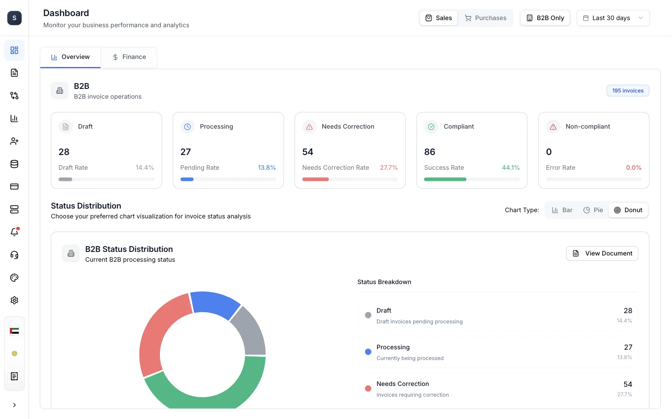The height and width of the screenshot is (419, 672).
Task: Select the Processing row in Status Breakdown
Action: click(x=498, y=352)
